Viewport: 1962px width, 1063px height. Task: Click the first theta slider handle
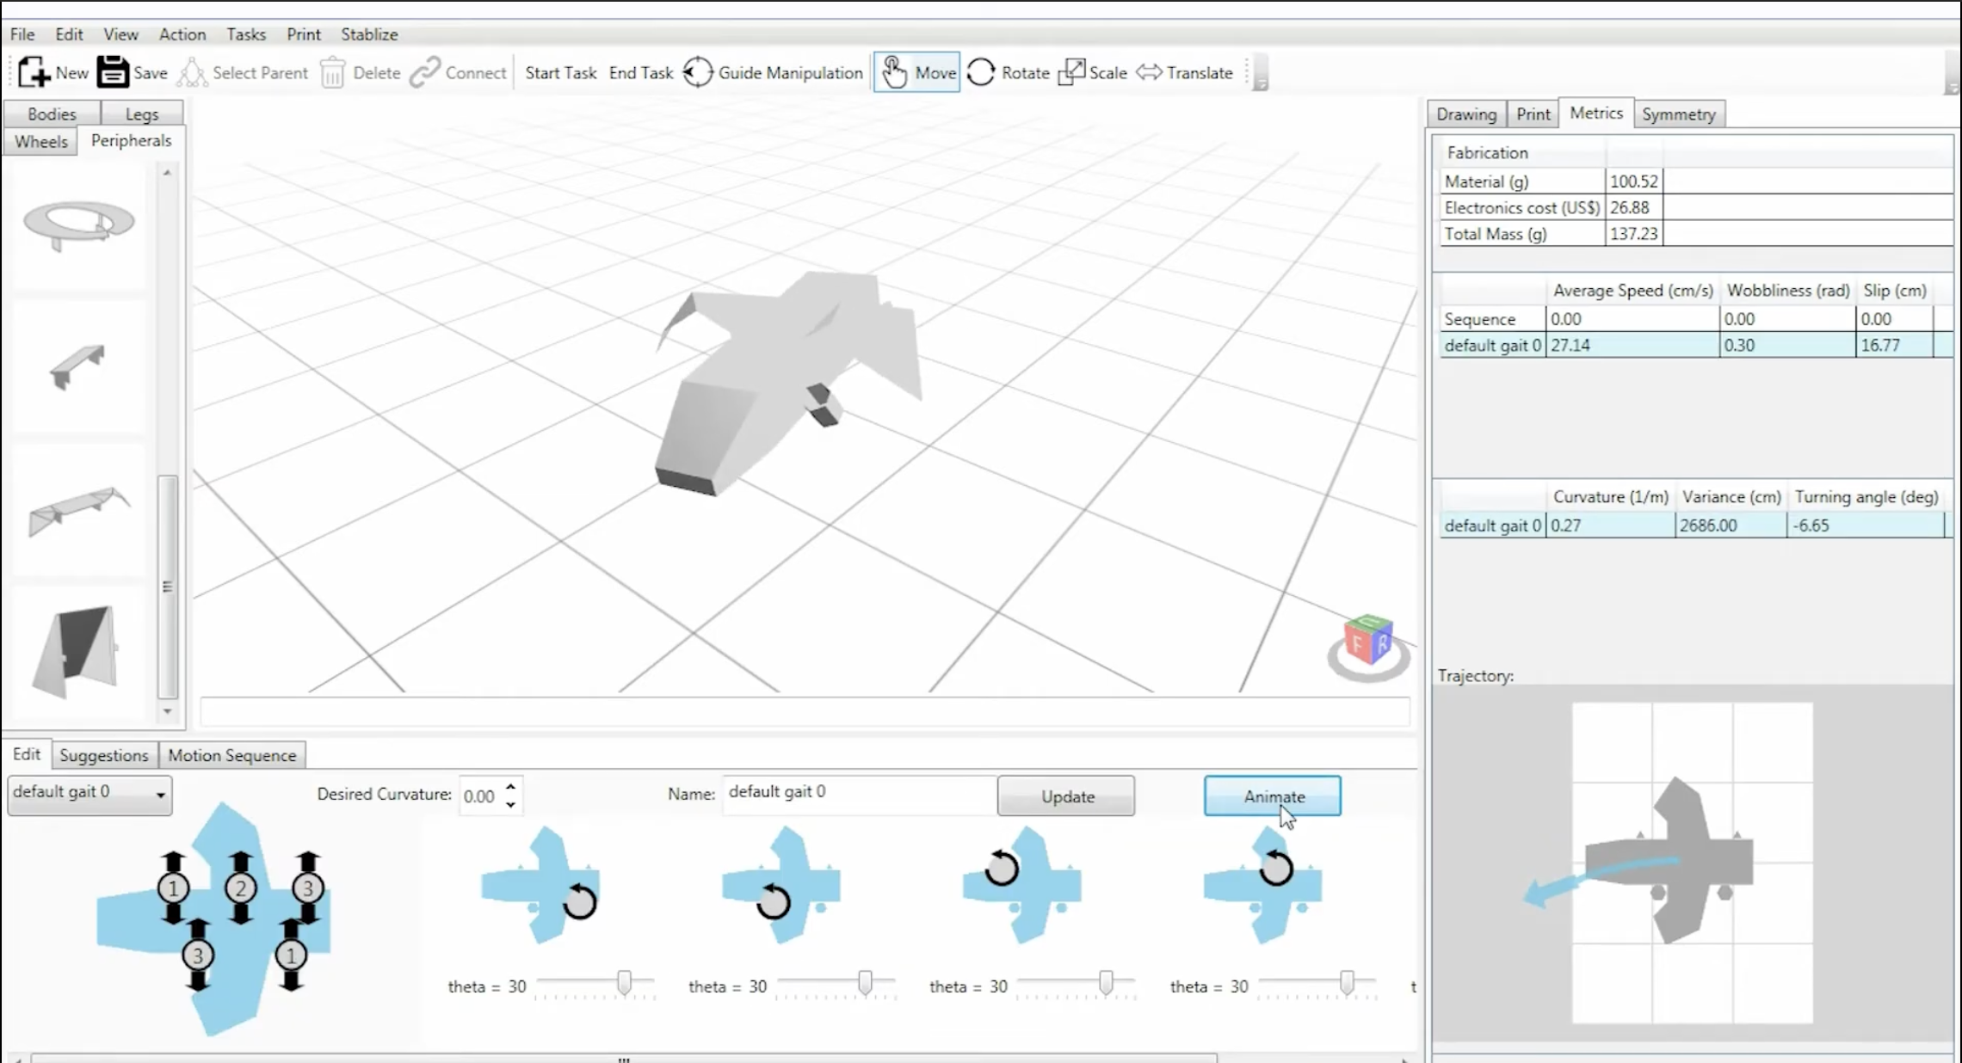coord(625,982)
